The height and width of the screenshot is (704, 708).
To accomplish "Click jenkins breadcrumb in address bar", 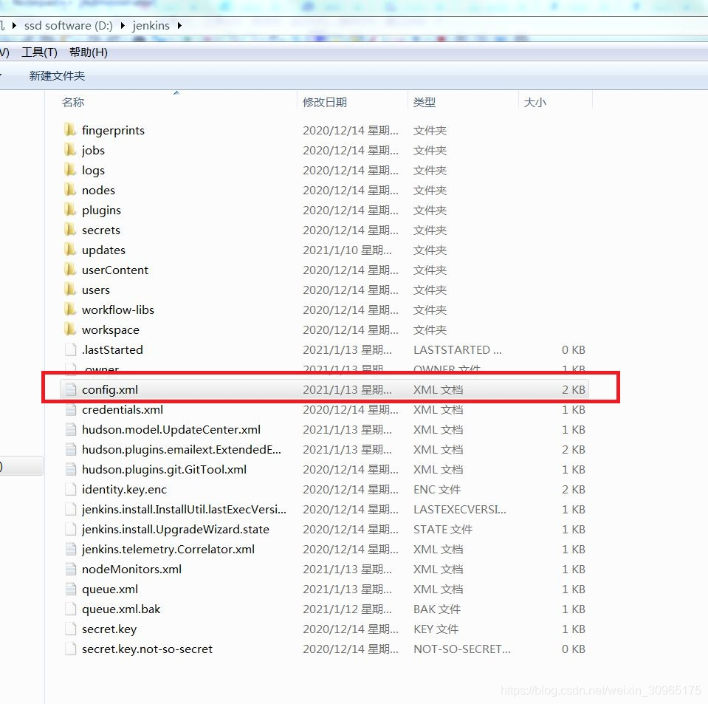I will (x=151, y=26).
